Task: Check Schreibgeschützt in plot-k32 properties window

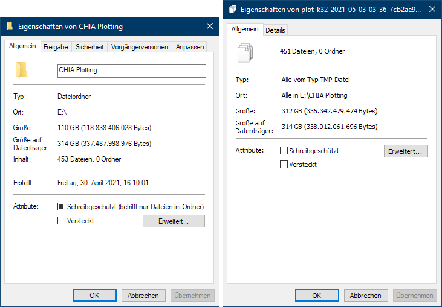Action: [284, 150]
